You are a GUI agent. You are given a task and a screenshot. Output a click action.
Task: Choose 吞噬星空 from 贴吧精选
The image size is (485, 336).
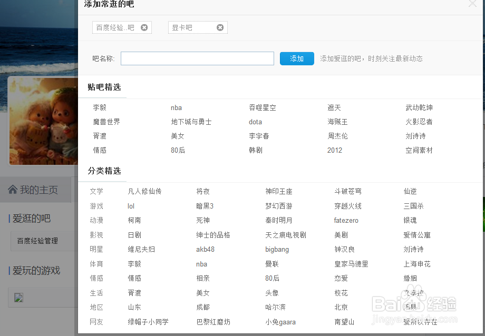pos(263,107)
